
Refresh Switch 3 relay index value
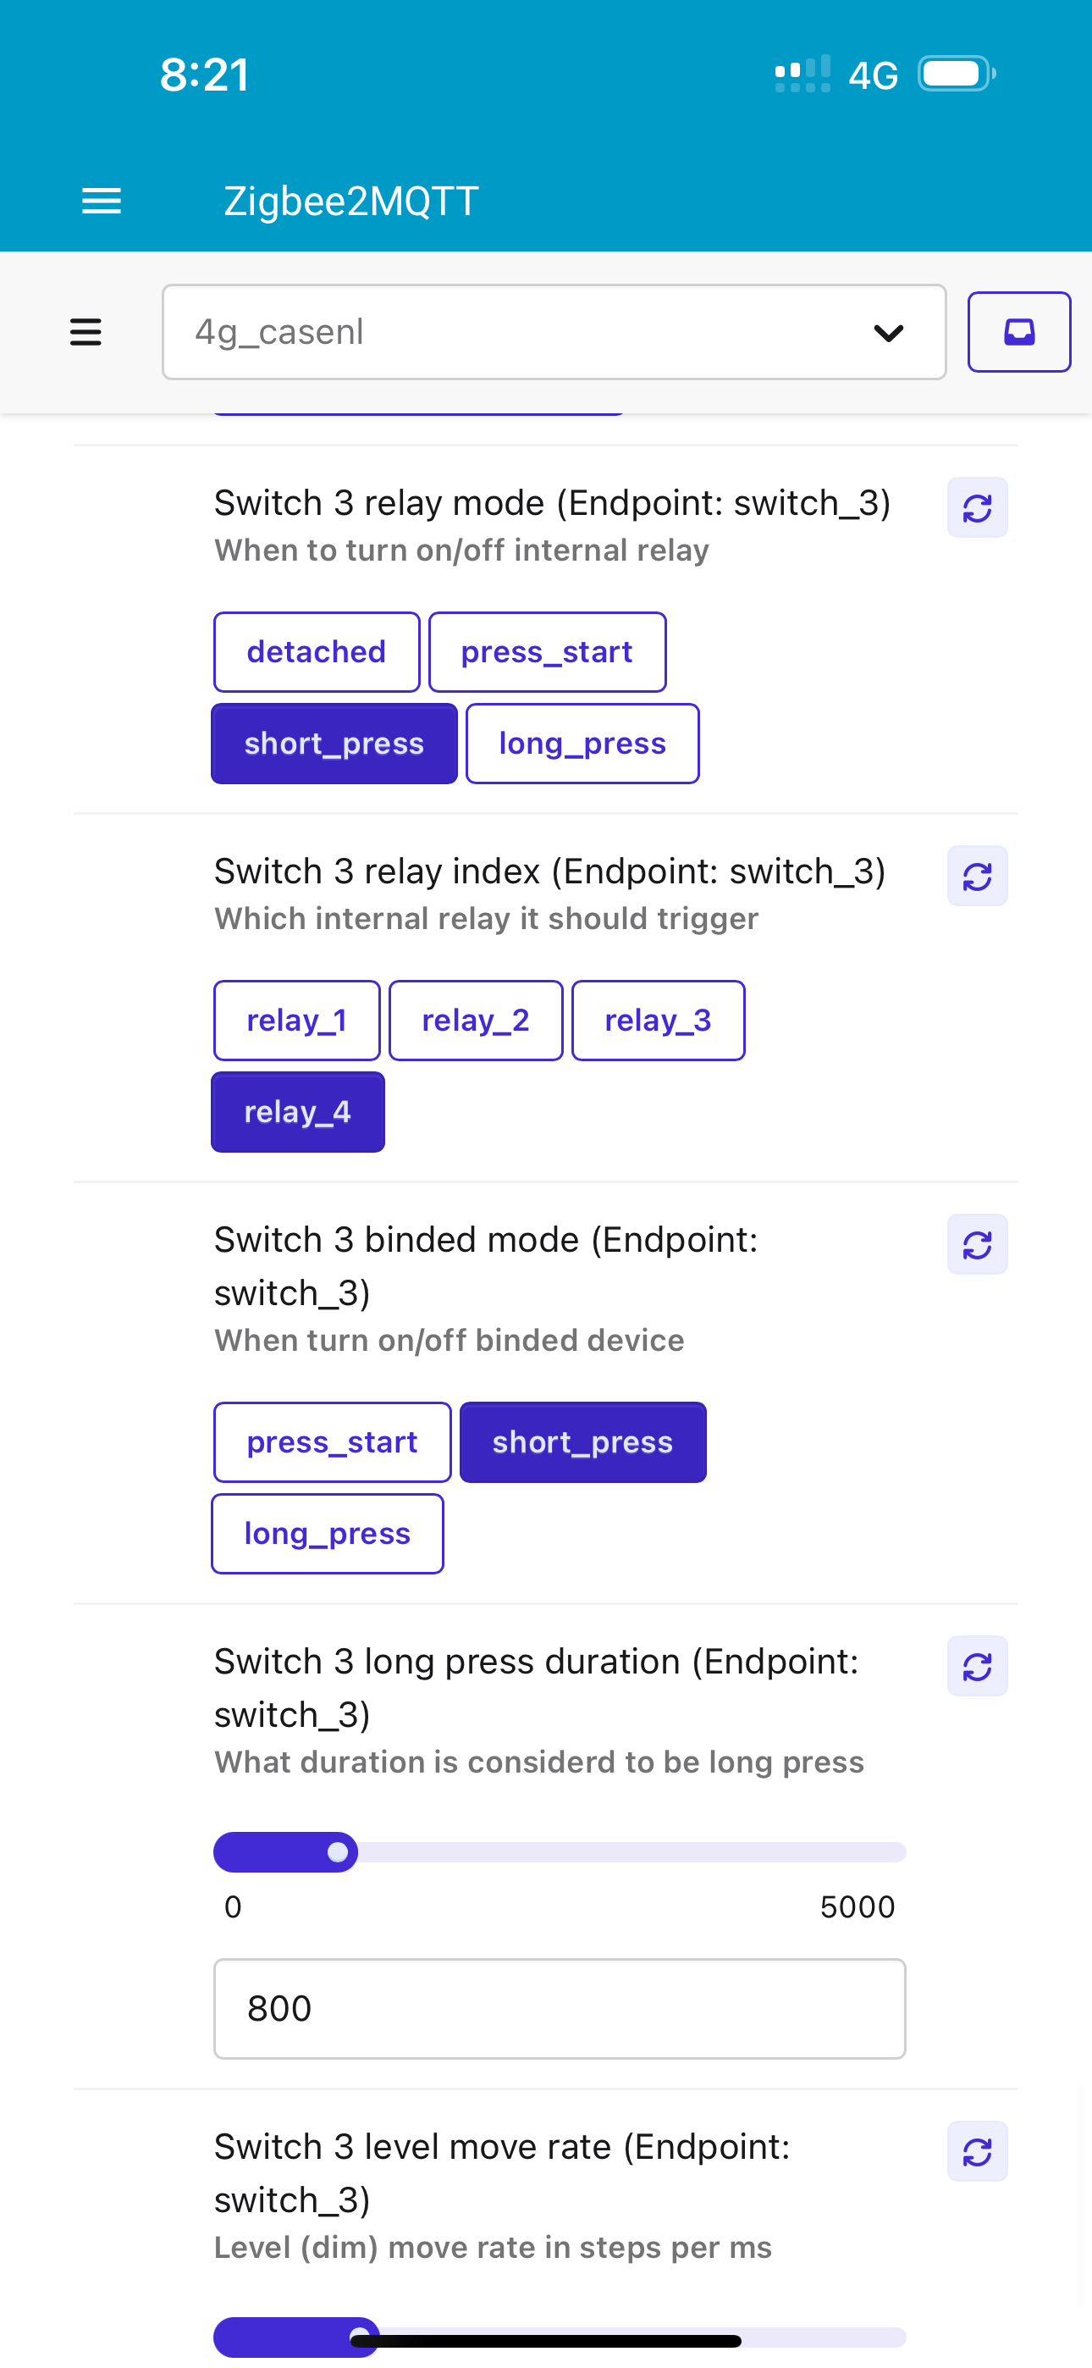976,876
